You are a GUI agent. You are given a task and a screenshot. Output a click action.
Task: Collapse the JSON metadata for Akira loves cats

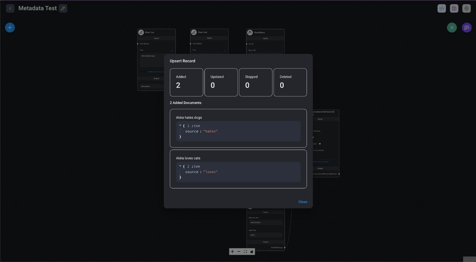[x=180, y=166]
